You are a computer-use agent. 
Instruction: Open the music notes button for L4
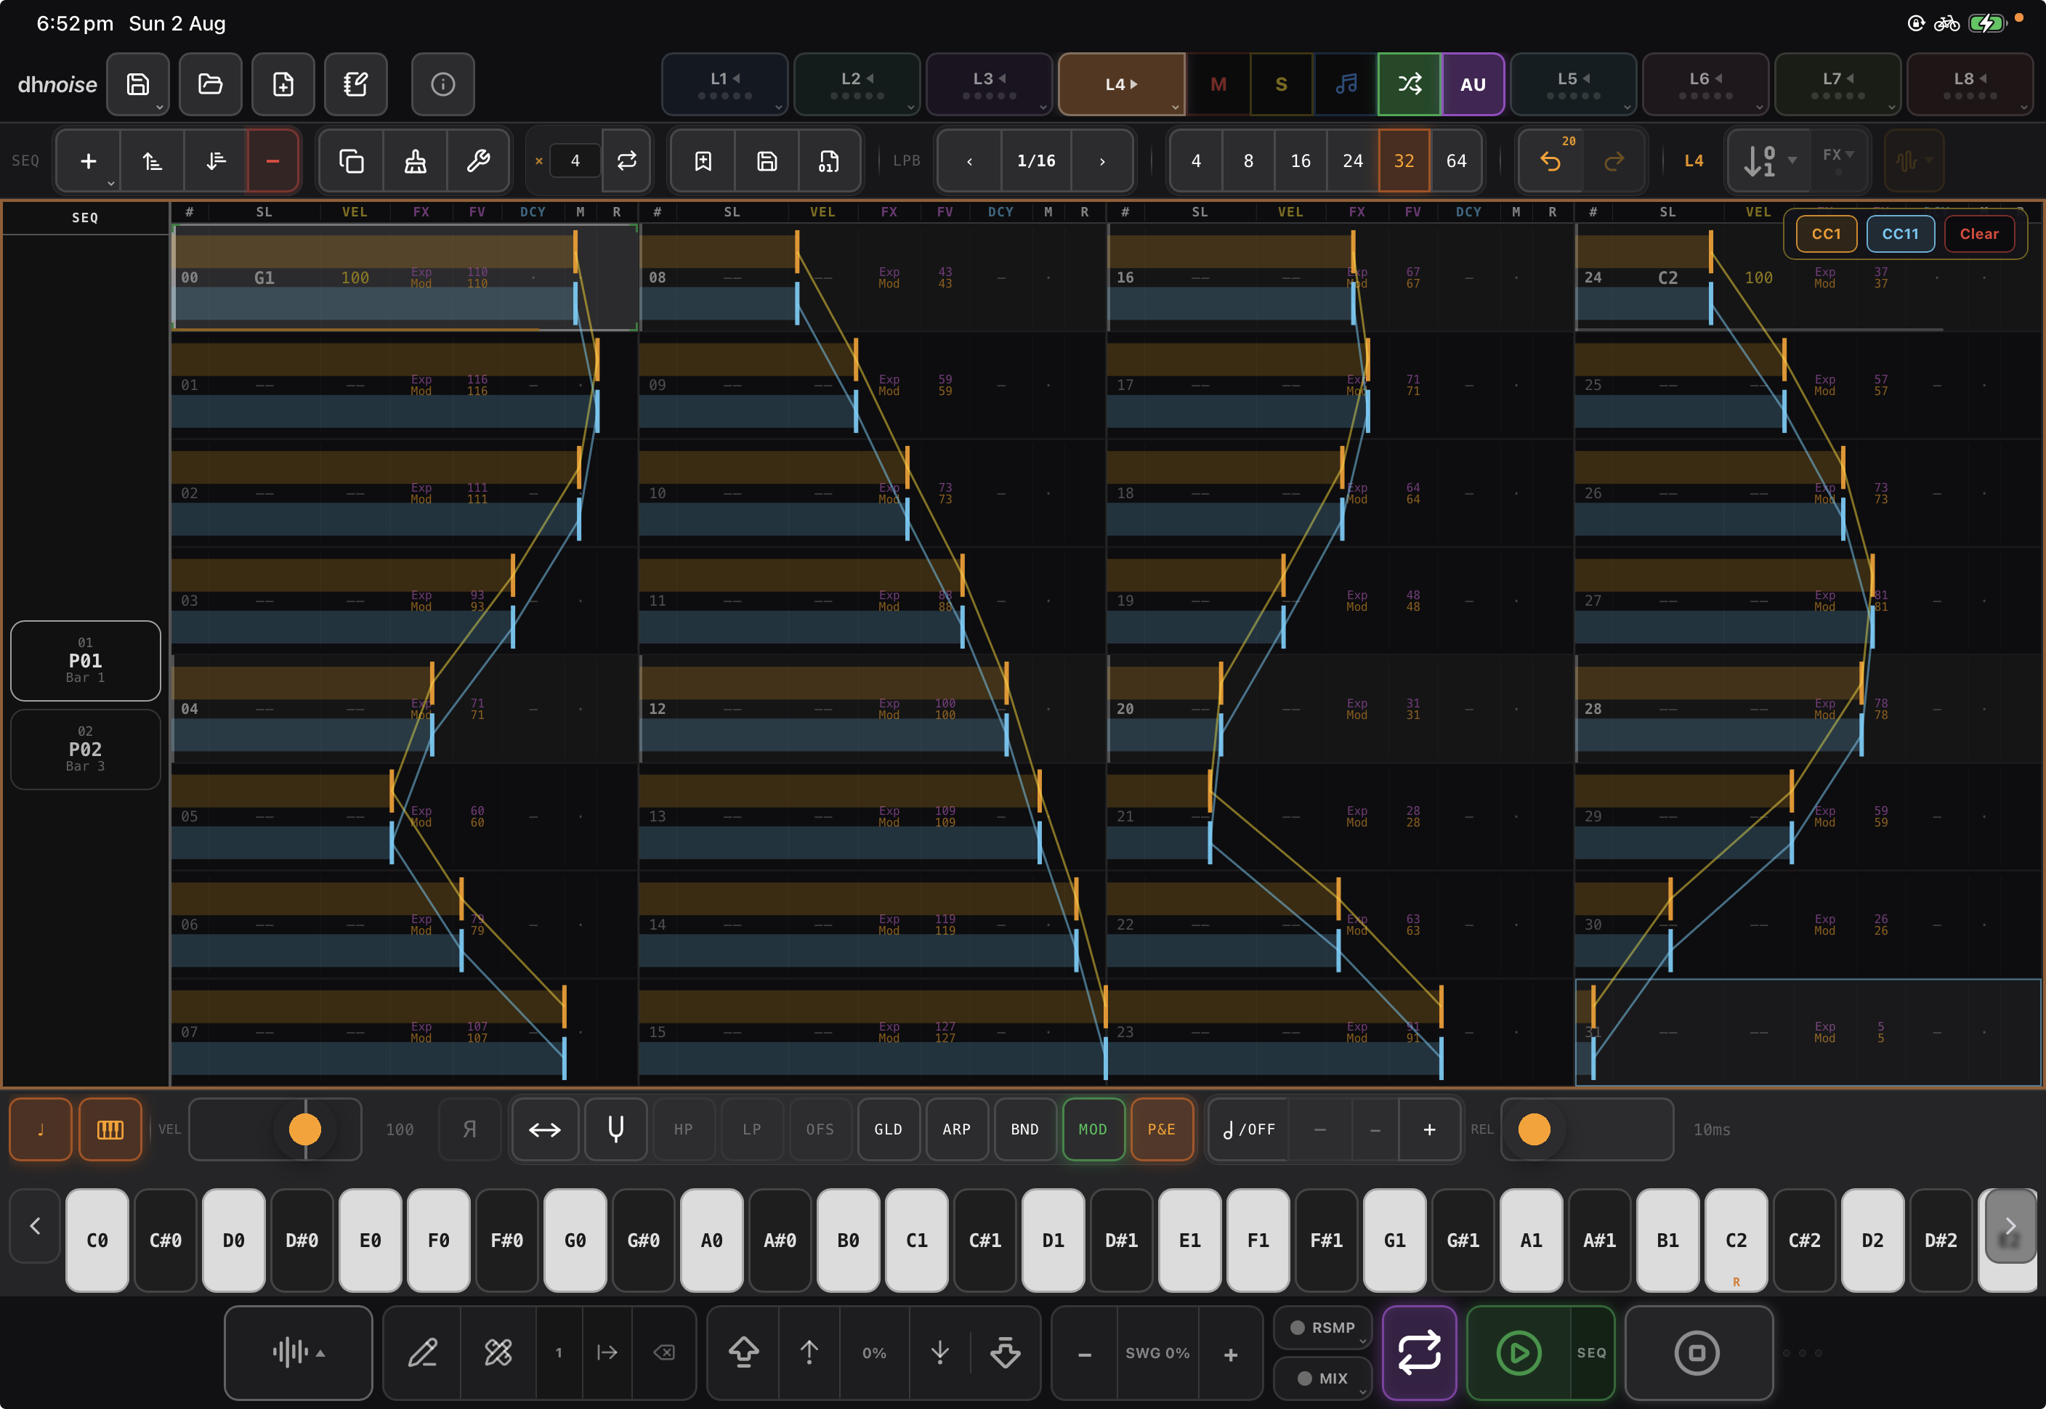(1346, 85)
